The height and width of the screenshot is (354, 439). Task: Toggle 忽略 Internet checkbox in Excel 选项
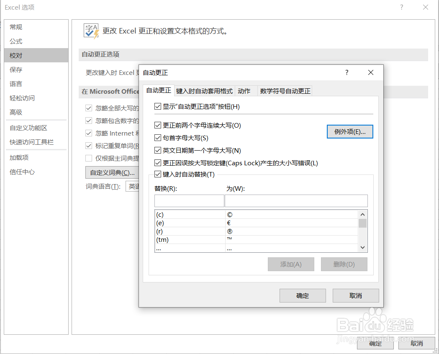pyautogui.click(x=89, y=133)
